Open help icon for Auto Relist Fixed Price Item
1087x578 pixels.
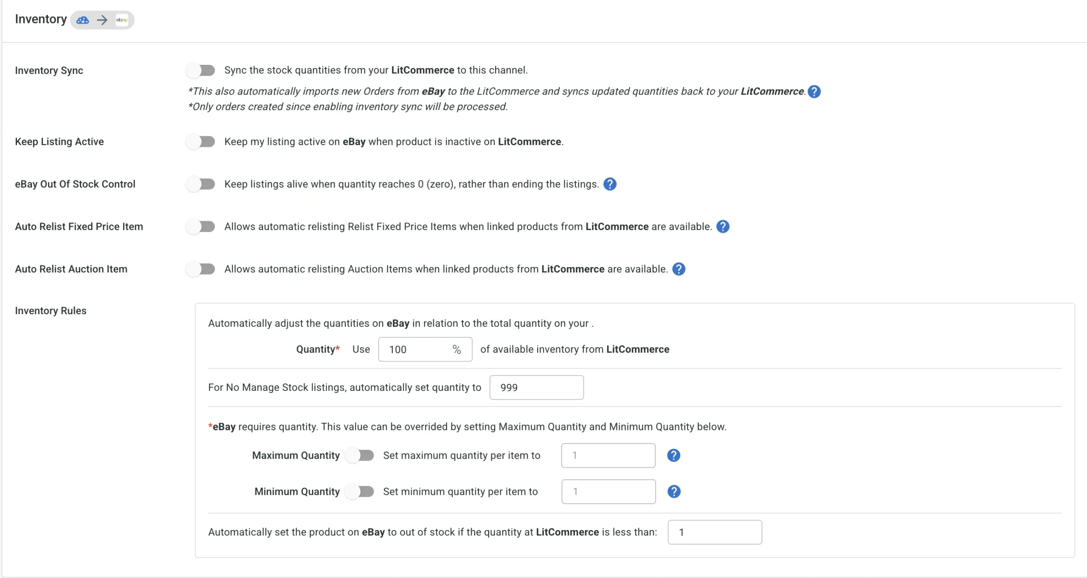[723, 227]
